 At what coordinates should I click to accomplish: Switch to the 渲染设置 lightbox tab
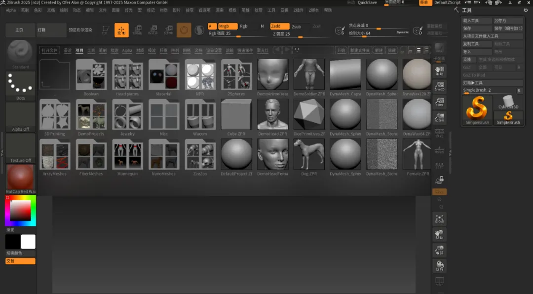pyautogui.click(x=214, y=50)
